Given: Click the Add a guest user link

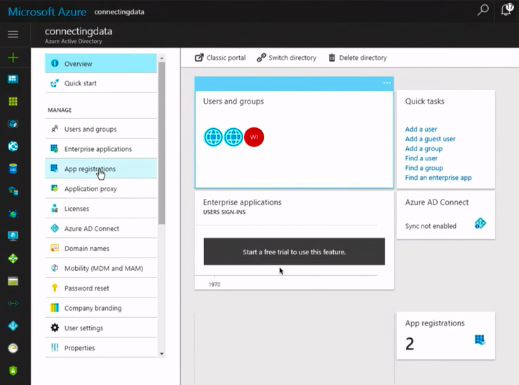Looking at the screenshot, I should click(430, 139).
